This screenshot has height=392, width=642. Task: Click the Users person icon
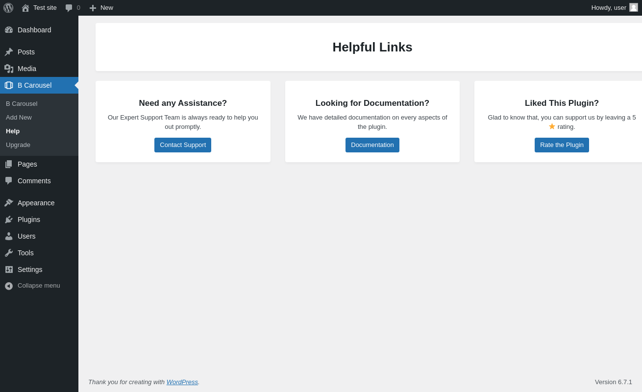9,236
